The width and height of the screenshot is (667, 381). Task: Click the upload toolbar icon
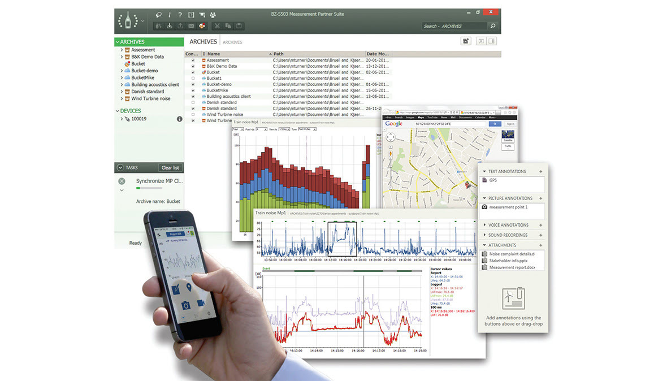(180, 25)
